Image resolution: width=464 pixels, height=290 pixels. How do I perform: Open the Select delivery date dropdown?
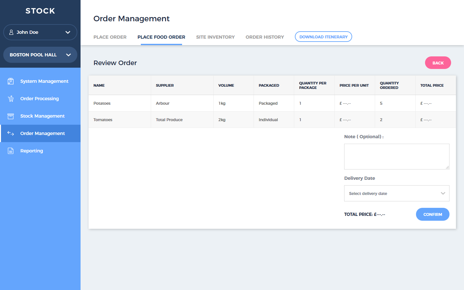[x=396, y=193]
